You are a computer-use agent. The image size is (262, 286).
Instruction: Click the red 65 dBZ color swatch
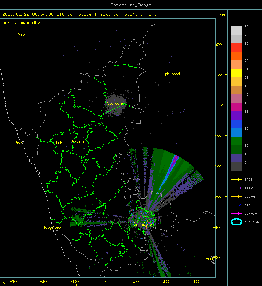coord(236,48)
